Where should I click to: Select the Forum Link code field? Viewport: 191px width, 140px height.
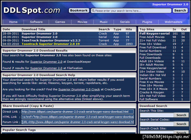78,122
